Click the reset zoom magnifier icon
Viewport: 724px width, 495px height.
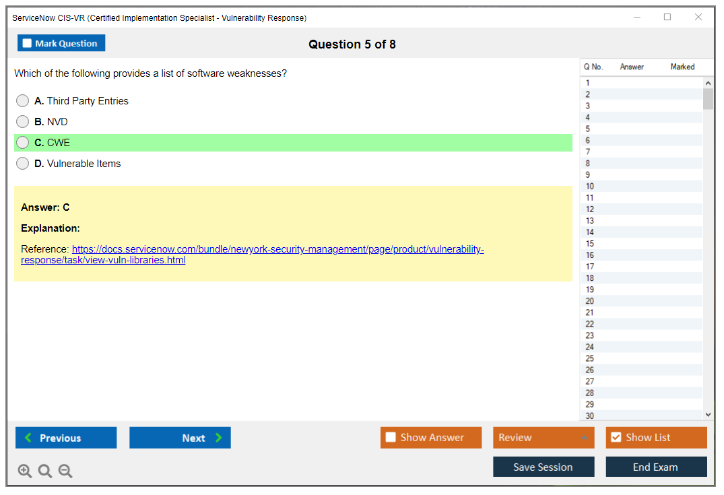pyautogui.click(x=45, y=471)
